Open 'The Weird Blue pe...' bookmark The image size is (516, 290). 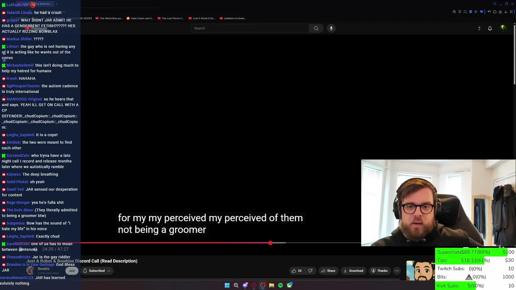[109, 18]
